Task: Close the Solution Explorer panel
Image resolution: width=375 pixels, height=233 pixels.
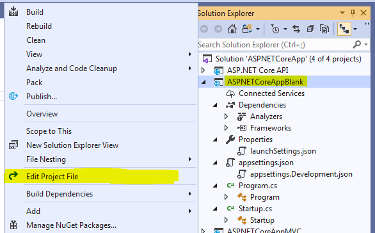Action: [363, 13]
